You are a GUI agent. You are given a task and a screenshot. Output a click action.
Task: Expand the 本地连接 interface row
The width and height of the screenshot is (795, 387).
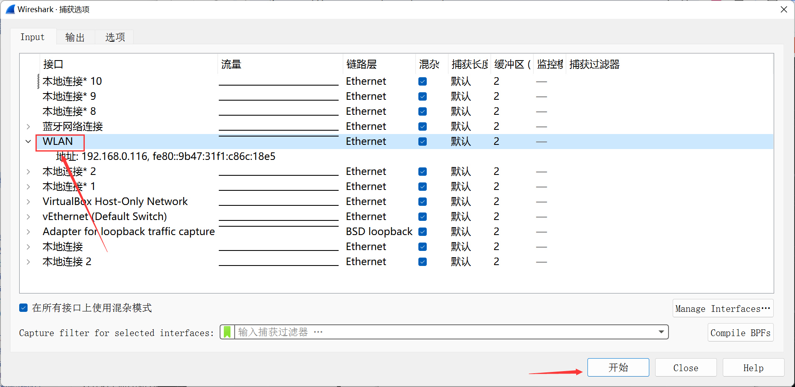click(28, 247)
